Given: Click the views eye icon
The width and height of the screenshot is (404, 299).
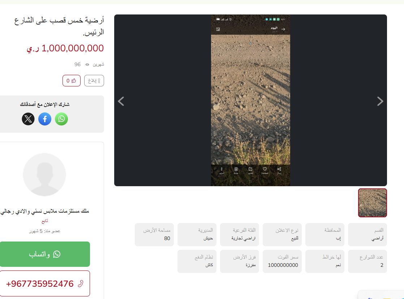Looking at the screenshot, I should point(87,65).
